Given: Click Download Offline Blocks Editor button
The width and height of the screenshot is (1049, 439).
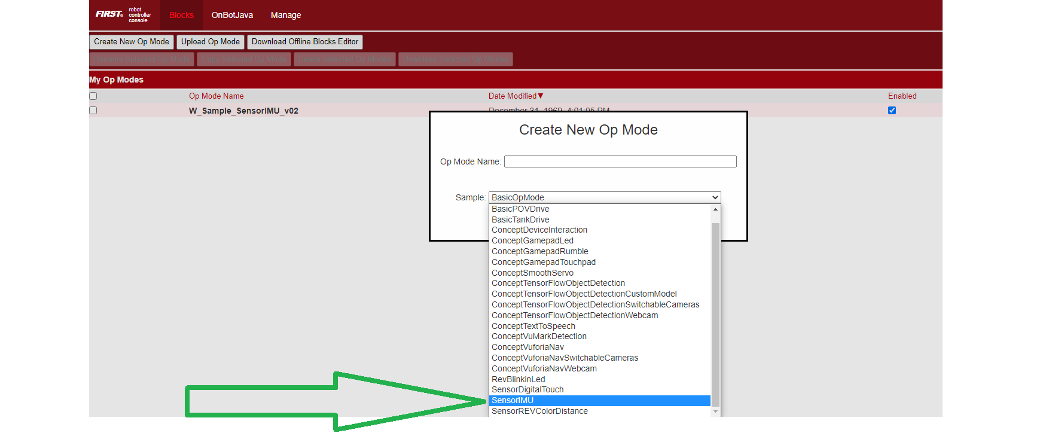Looking at the screenshot, I should [x=305, y=42].
